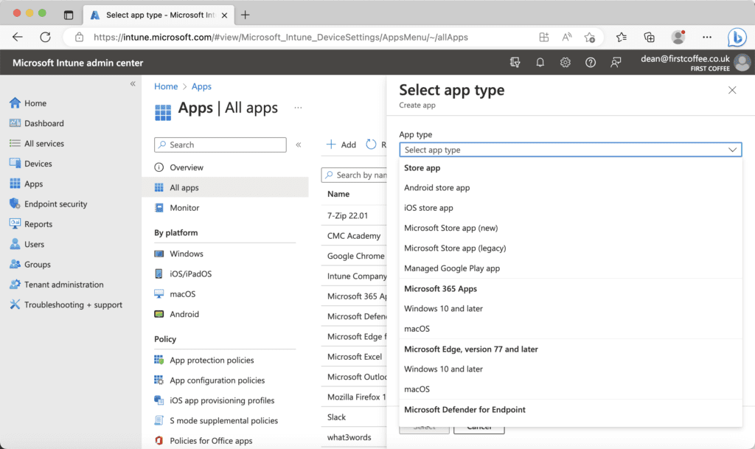This screenshot has height=449, width=755.
Task: Open the site information lock icon
Action: [x=80, y=37]
